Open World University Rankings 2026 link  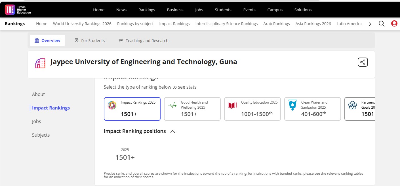pos(82,24)
